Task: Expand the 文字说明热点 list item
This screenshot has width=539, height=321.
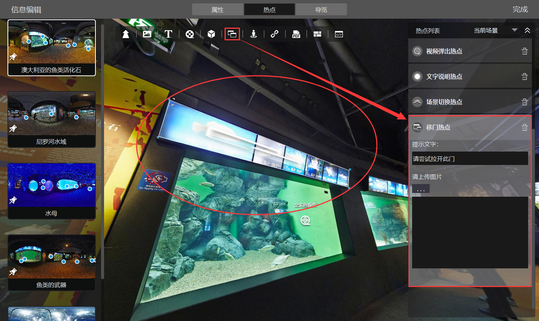Action: click(x=444, y=77)
